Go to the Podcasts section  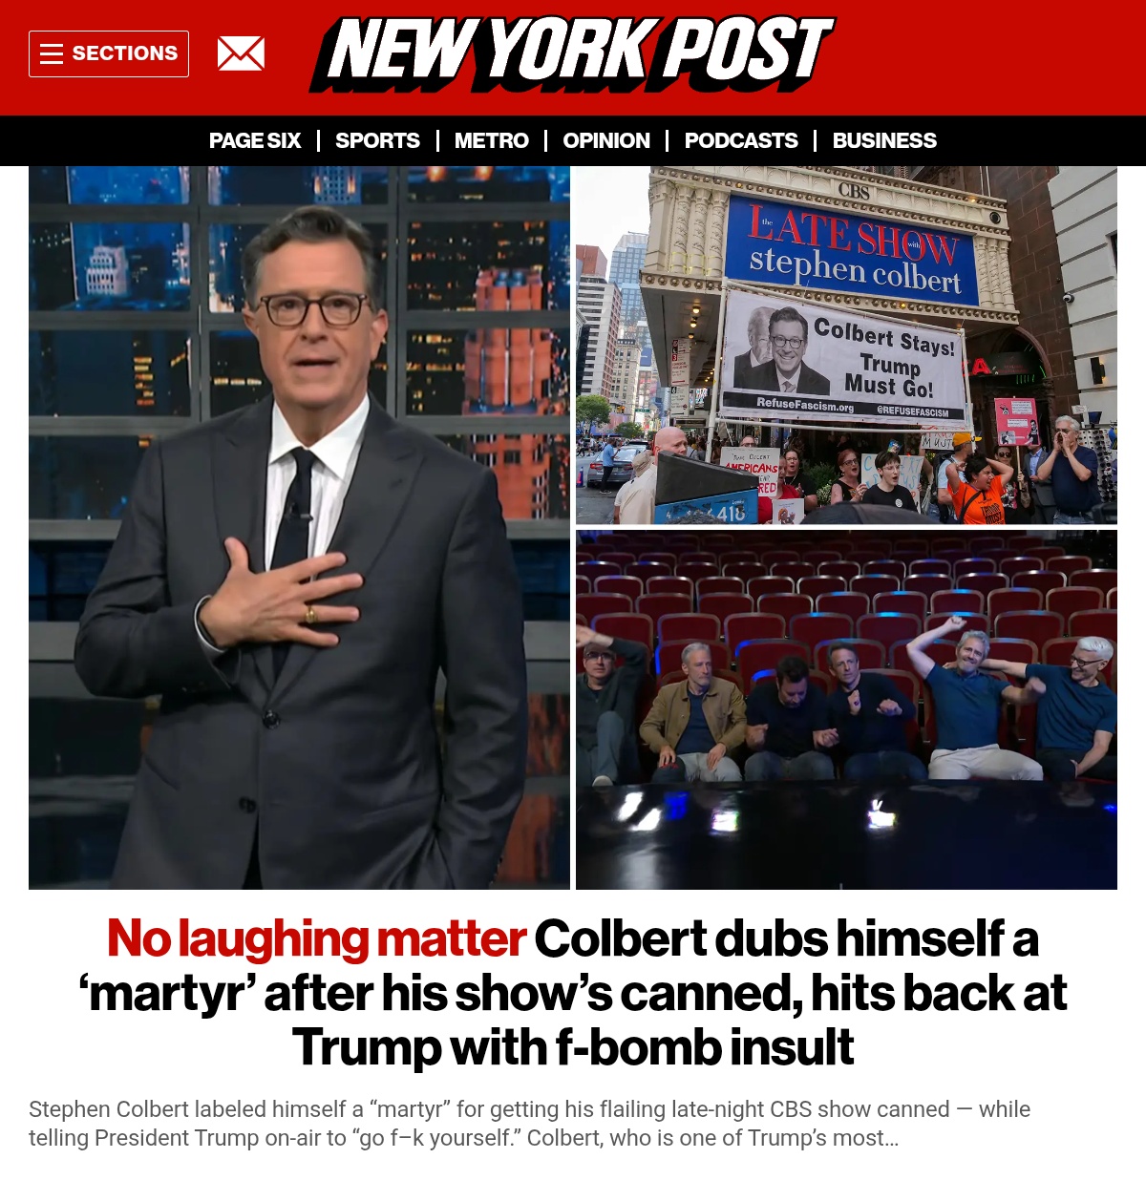click(x=741, y=140)
